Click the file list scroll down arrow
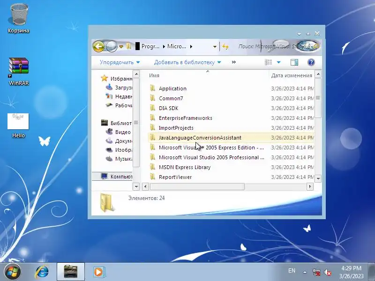The image size is (375, 281). coord(318,178)
